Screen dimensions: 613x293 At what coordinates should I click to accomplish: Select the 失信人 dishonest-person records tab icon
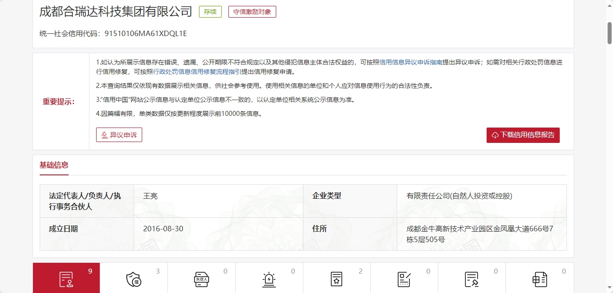[201, 279]
